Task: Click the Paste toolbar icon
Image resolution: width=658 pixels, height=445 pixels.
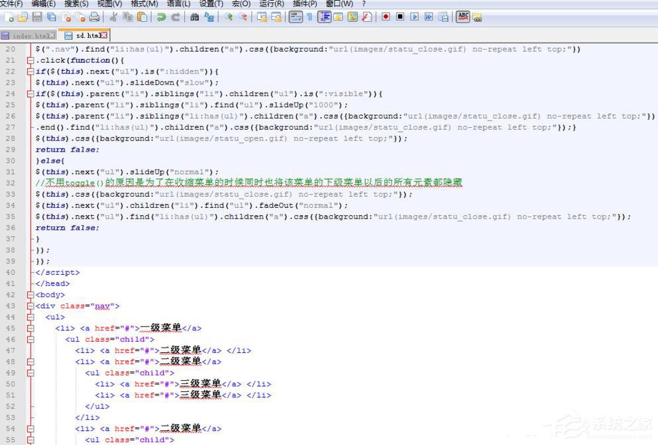Action: coord(141,18)
